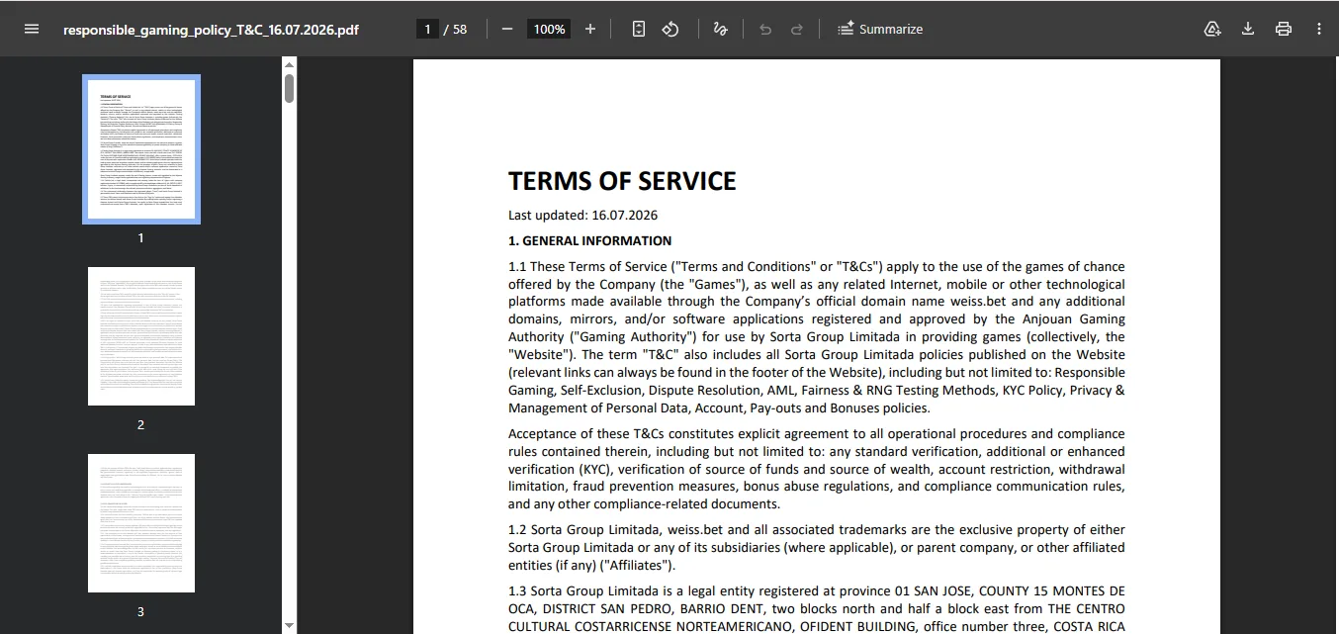Click the thumbnail scrollbar up arrow
Screen dimensions: 1339x634
coord(289,64)
